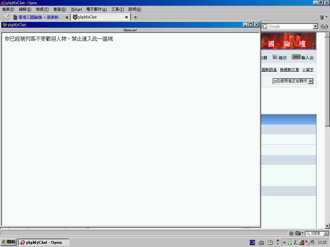
Task: Click the colorful Windows shield tray icon
Action: tap(302, 242)
